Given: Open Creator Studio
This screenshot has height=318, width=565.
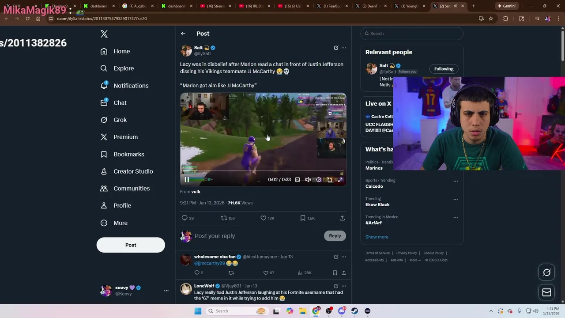Looking at the screenshot, I should click(127, 171).
